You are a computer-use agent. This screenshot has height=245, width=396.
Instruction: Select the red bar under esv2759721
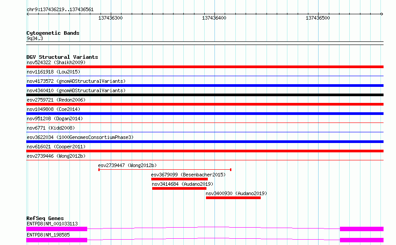click(205, 104)
